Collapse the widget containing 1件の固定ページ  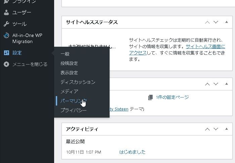coord(226,84)
